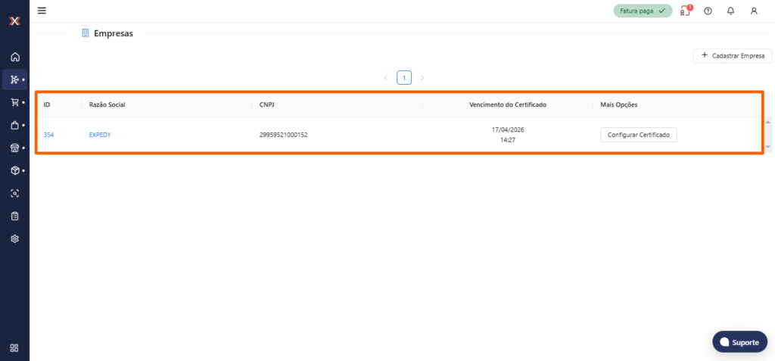Image resolution: width=775 pixels, height=361 pixels.
Task: Open the user profile icon
Action: click(753, 11)
